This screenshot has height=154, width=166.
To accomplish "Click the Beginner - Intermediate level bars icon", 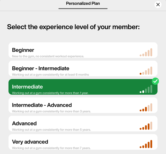I will (146, 71).
